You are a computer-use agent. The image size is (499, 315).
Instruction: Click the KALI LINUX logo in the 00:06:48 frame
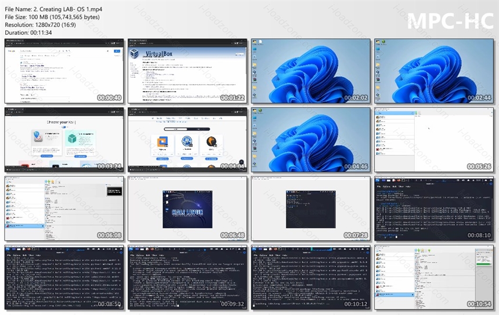click(187, 212)
